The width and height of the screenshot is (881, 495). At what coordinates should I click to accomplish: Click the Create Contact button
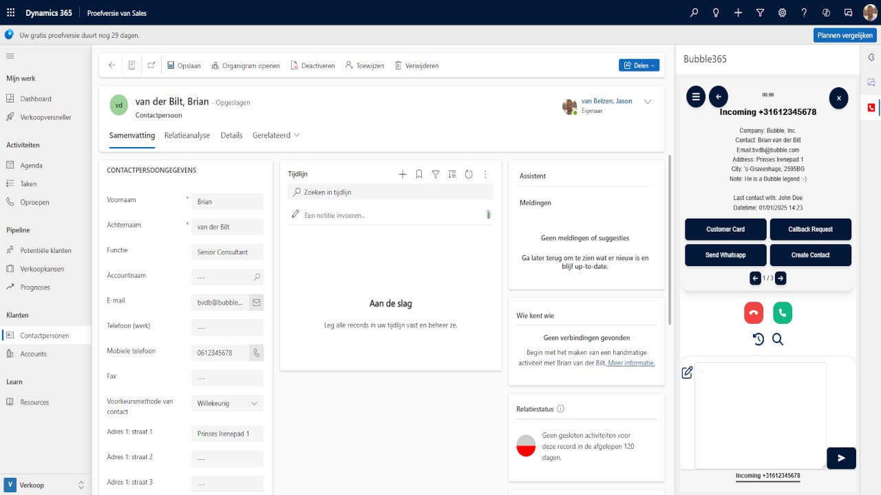tap(810, 255)
